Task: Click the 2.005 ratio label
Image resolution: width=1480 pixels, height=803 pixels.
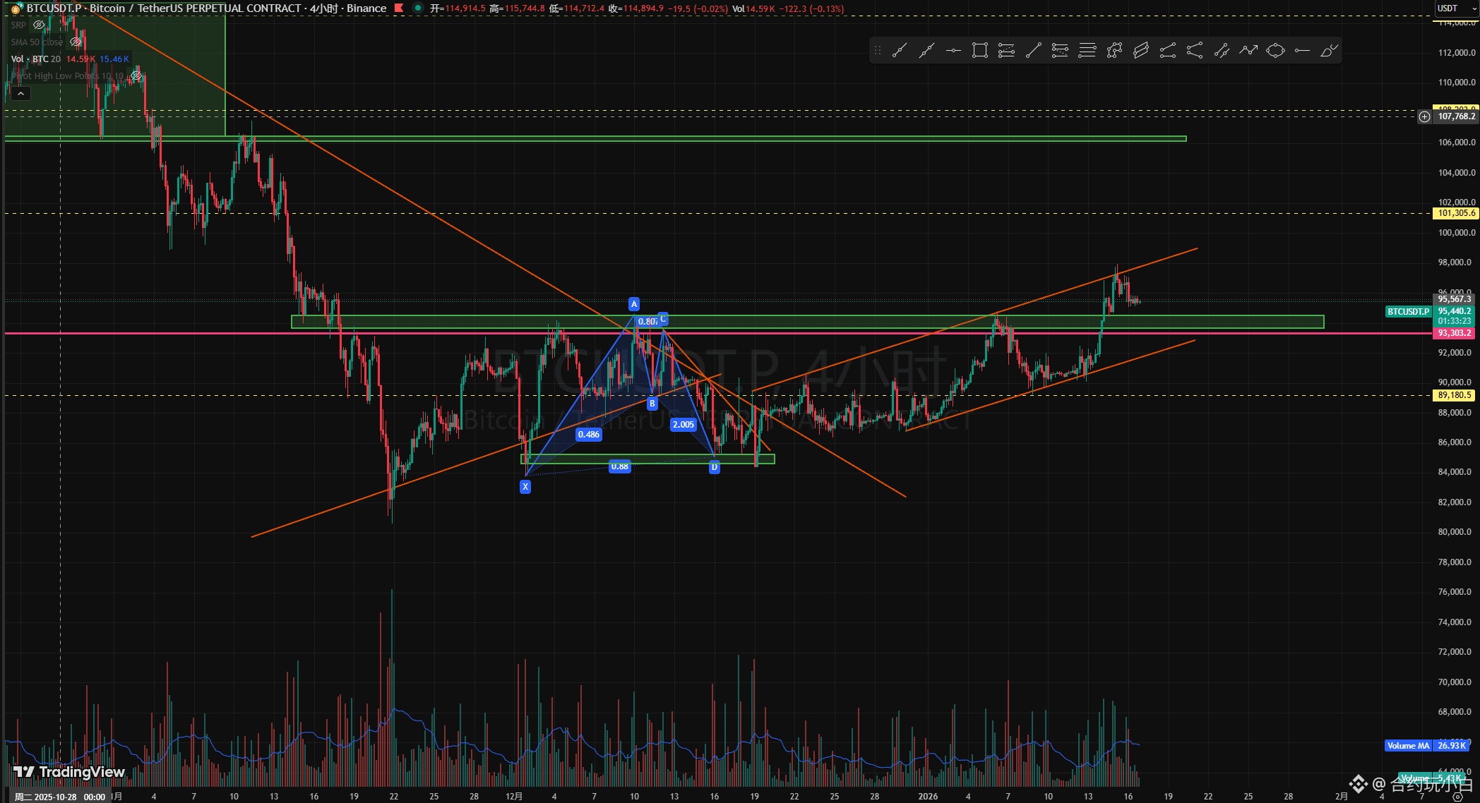Action: [684, 425]
